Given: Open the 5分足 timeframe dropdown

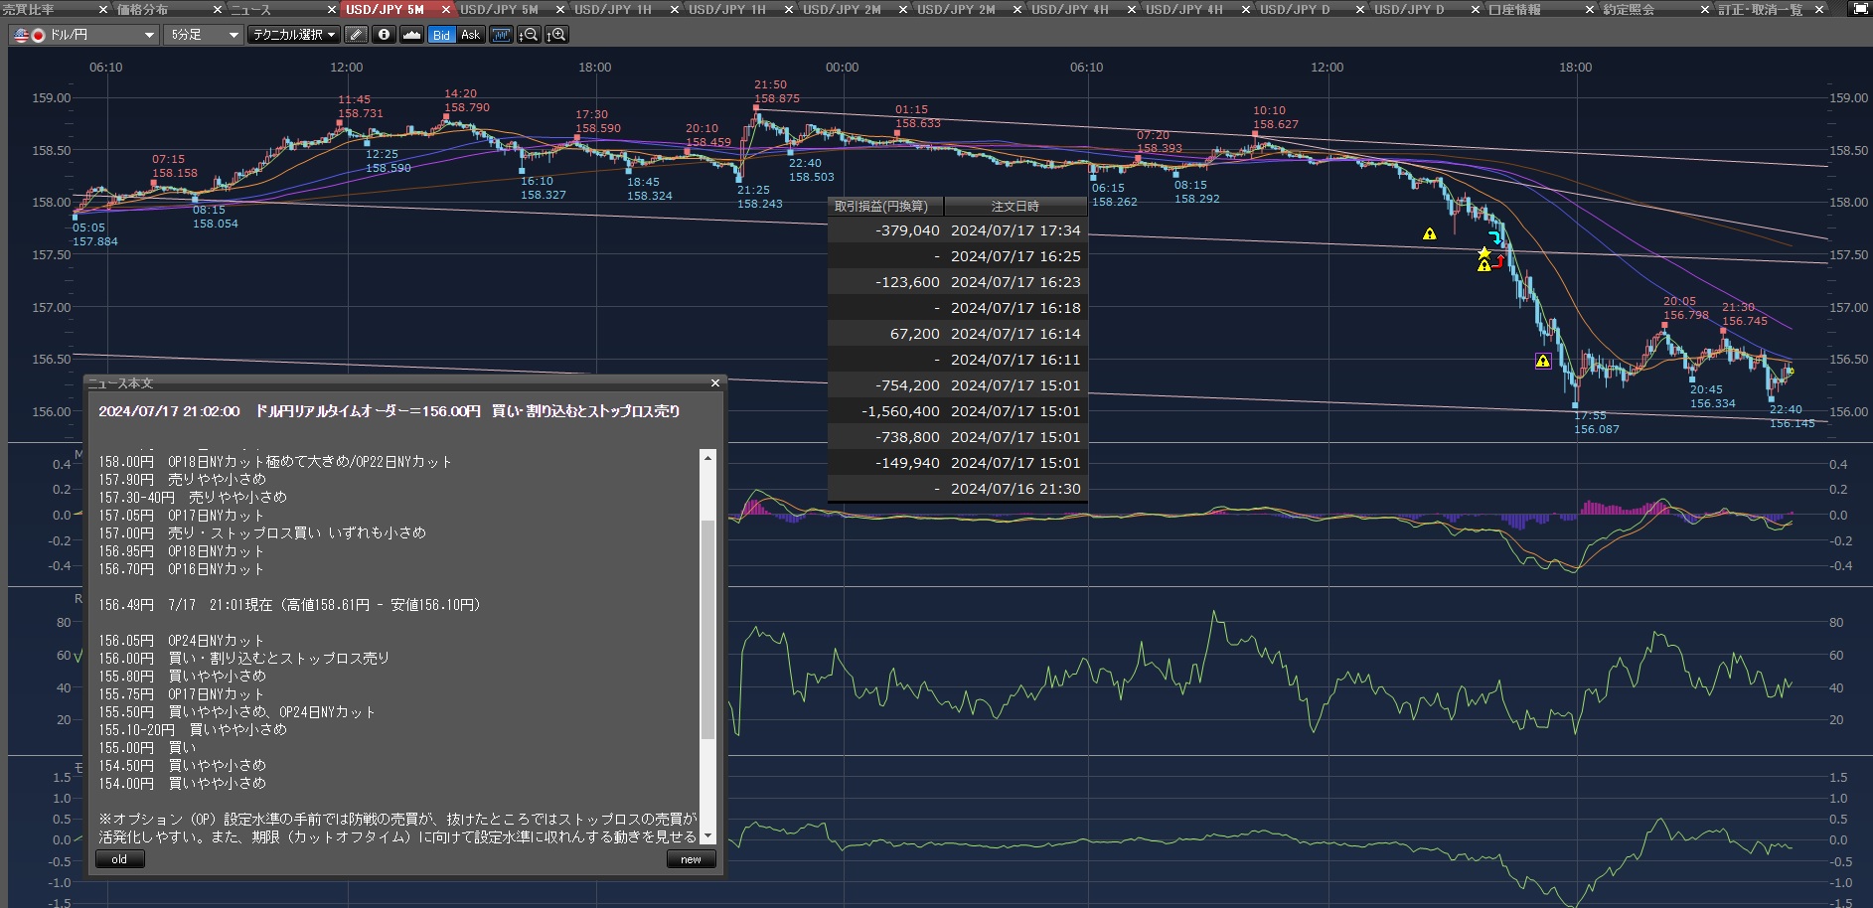Looking at the screenshot, I should point(204,35).
